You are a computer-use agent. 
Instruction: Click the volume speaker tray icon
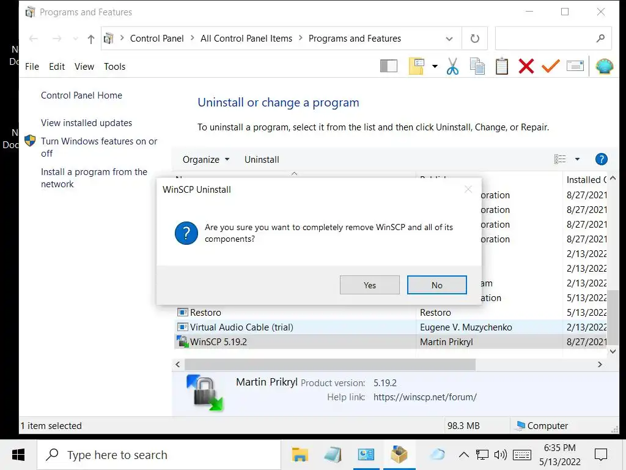500,455
